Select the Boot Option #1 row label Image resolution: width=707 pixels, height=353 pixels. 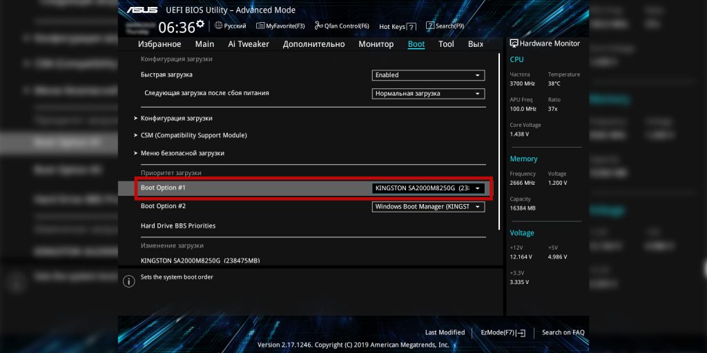[163, 188]
